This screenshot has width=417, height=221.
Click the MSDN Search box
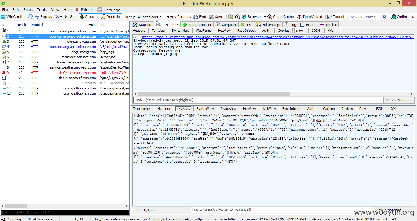365,17
